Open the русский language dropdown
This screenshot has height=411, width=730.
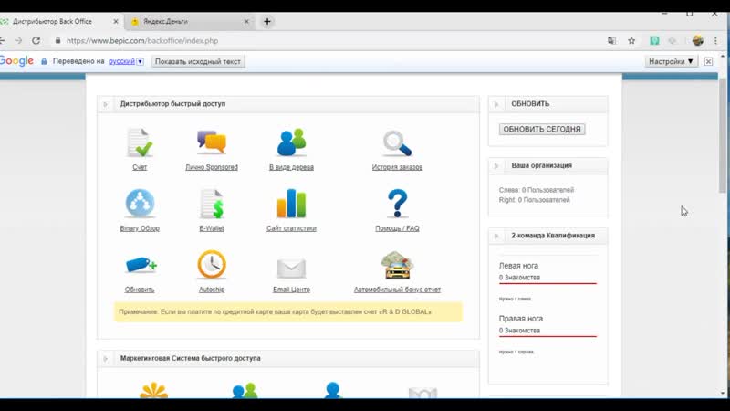141,61
